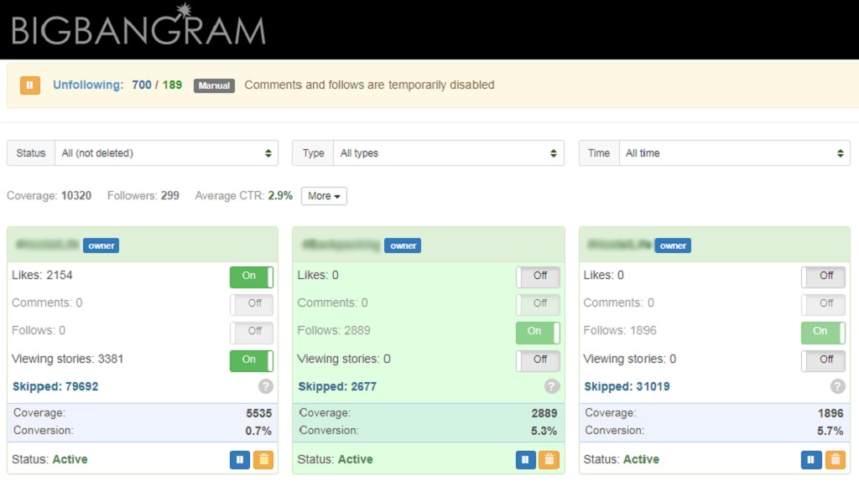Click the Follows: 2889 label
The height and width of the screenshot is (486, 859).
click(334, 331)
